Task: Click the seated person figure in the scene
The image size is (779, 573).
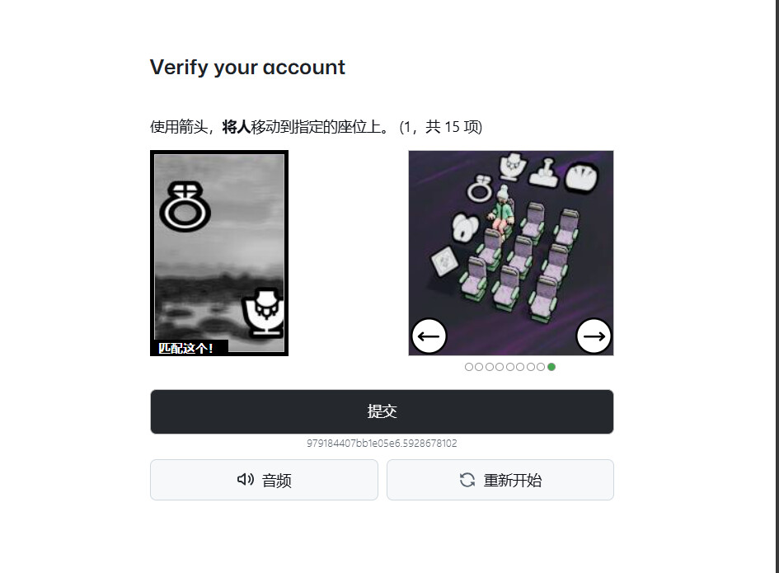Action: pos(502,211)
